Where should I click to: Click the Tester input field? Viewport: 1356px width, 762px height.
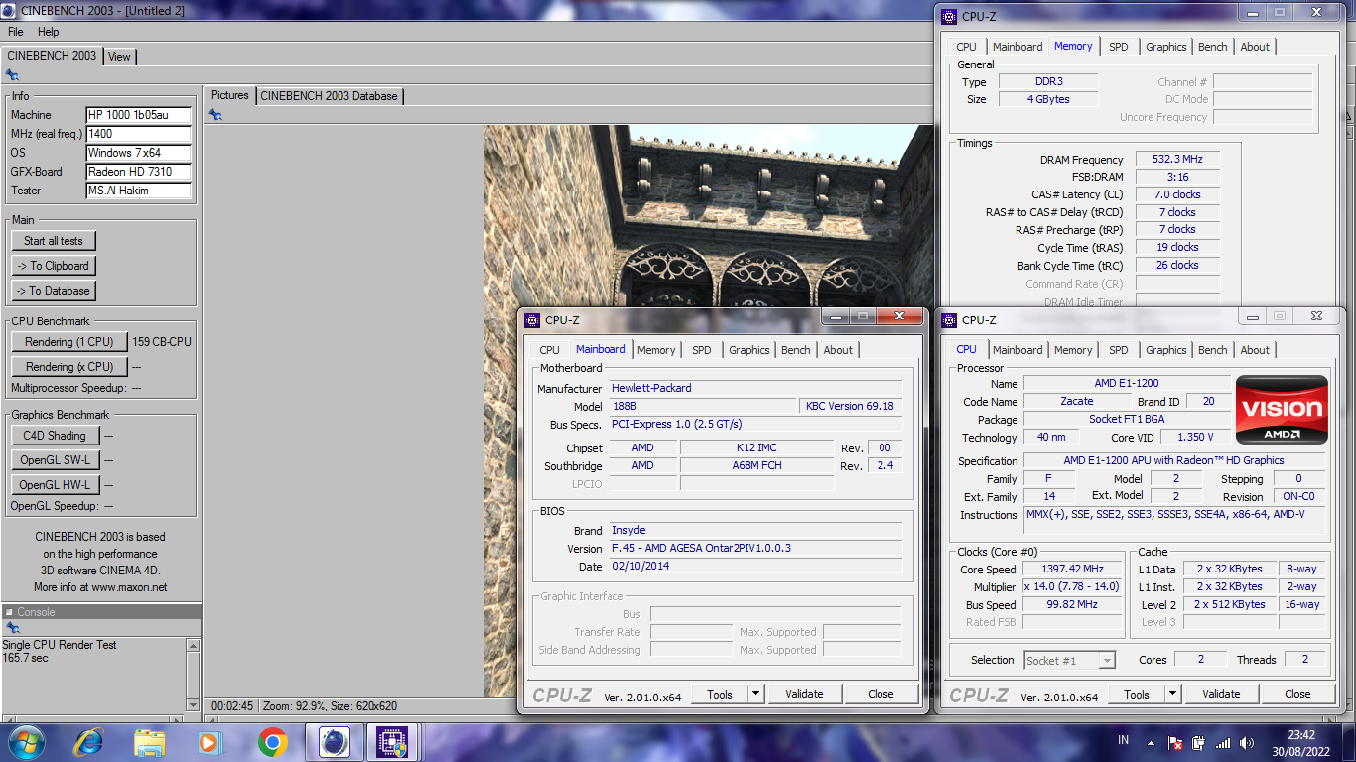tap(139, 190)
